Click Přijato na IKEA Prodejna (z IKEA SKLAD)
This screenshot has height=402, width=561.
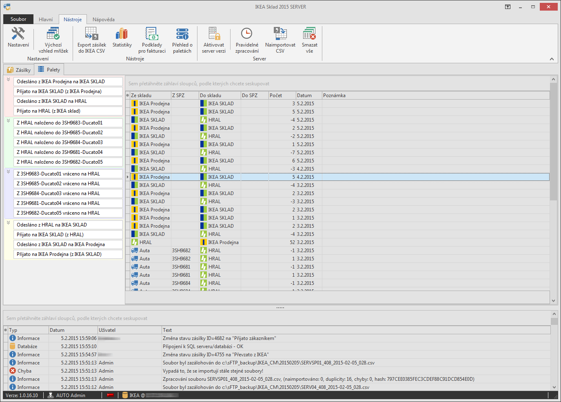pyautogui.click(x=68, y=254)
